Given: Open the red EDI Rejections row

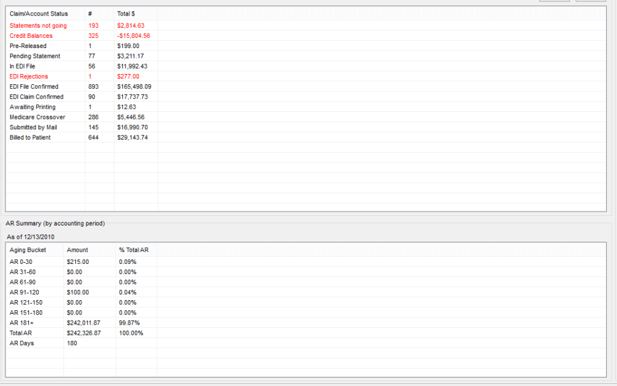Looking at the screenshot, I should (29, 76).
